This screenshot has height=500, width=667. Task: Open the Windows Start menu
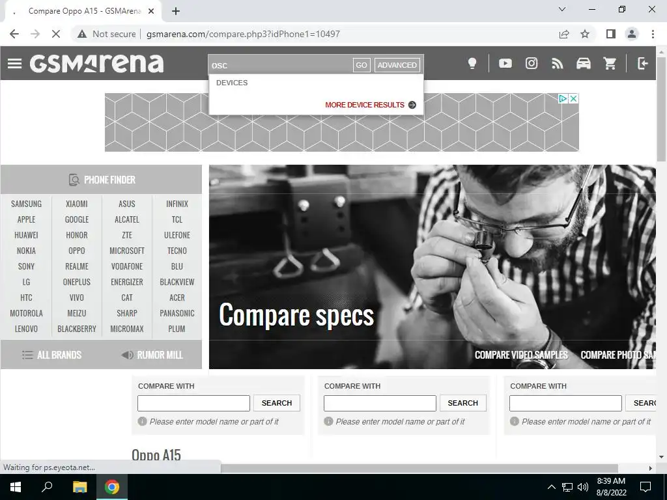pyautogui.click(x=16, y=487)
